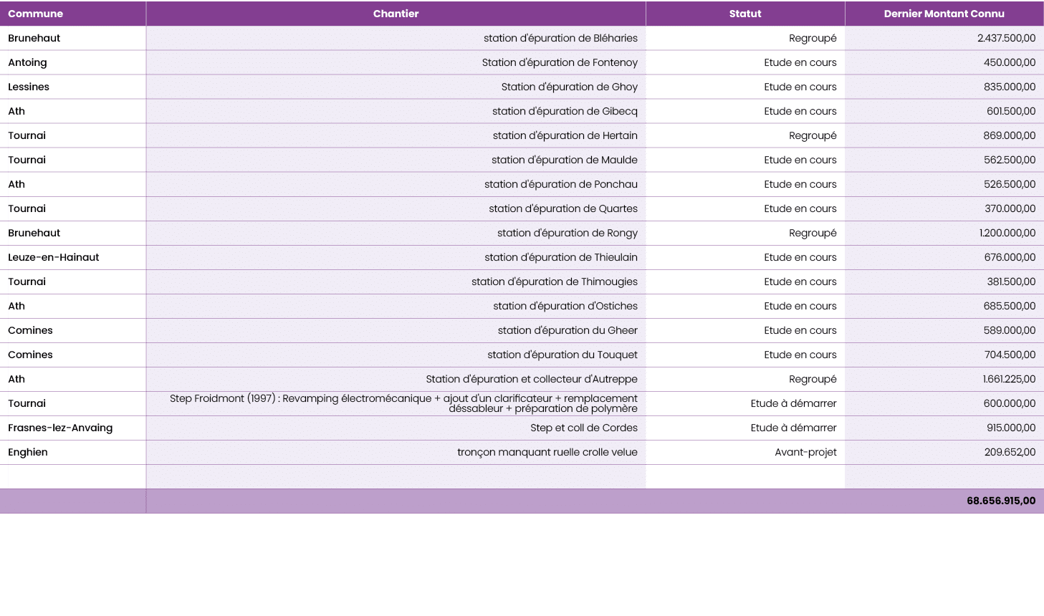Select the station d'épuration de Thimougies cell
The width and height of the screenshot is (1044, 616).
[554, 281]
